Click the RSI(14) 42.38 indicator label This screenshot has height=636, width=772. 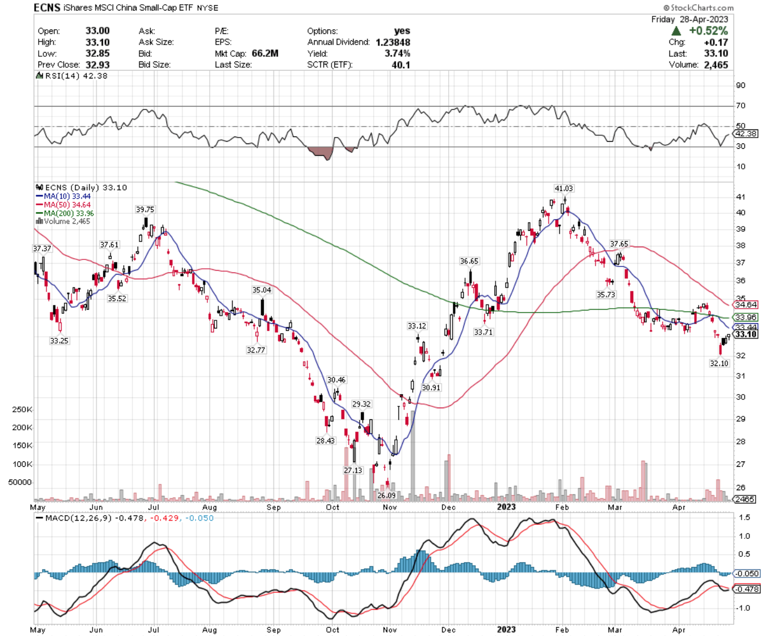tap(73, 76)
